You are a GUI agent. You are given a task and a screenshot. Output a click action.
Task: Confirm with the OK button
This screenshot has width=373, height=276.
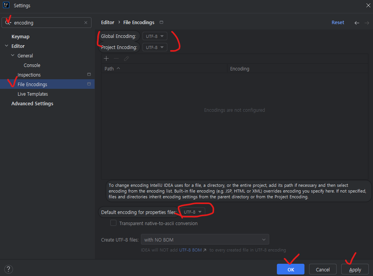[290, 269]
